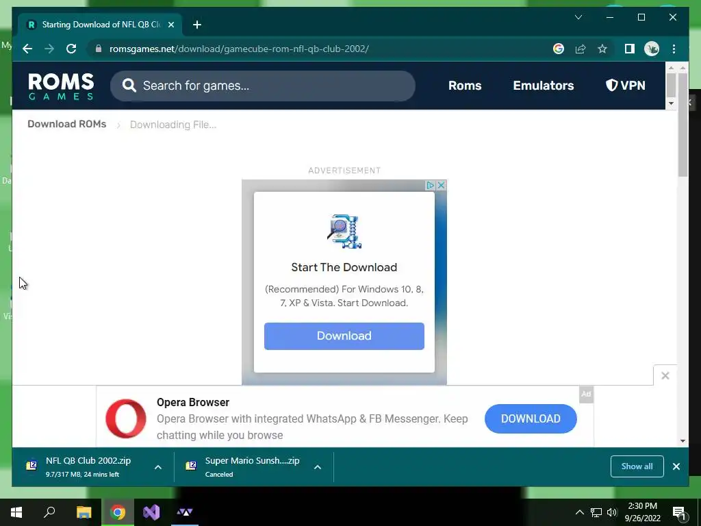
Task: Open the last pinned taskbar app
Action: pos(184,512)
